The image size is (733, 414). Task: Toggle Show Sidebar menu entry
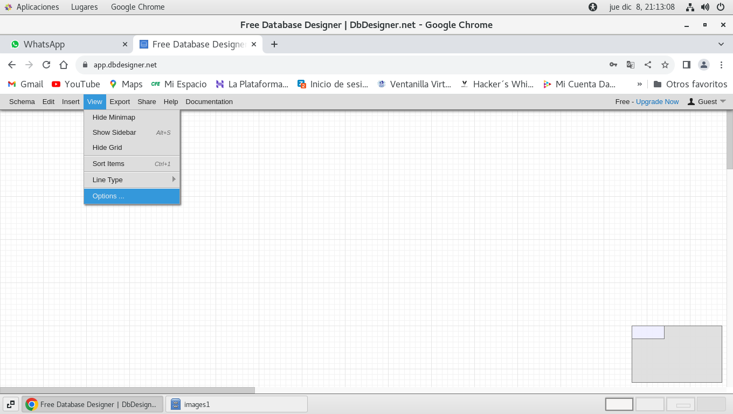pyautogui.click(x=114, y=132)
